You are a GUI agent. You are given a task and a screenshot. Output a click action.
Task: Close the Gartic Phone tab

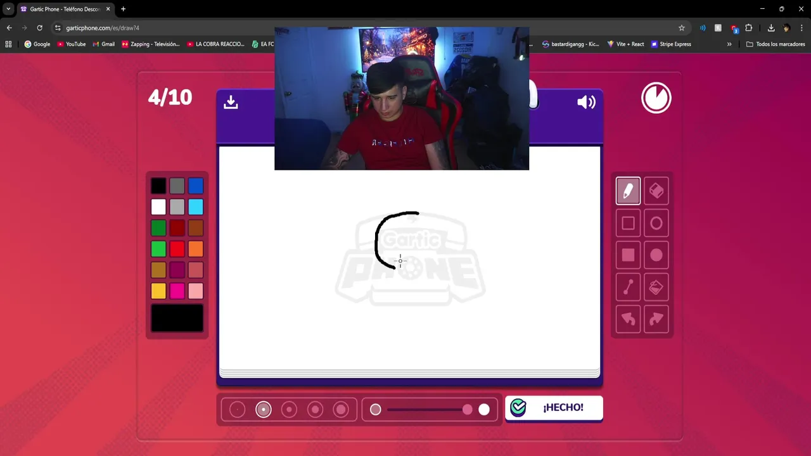click(x=108, y=9)
